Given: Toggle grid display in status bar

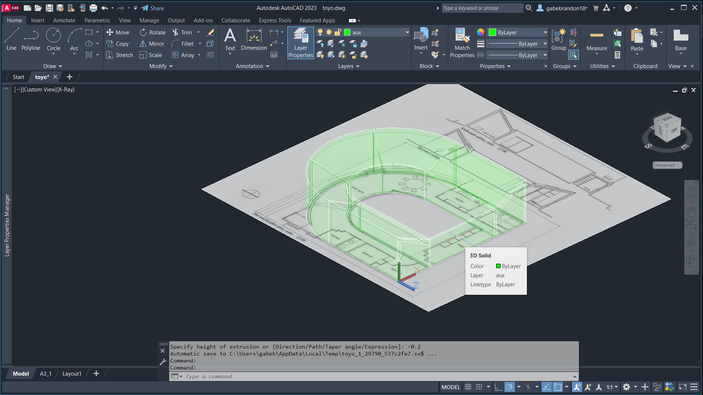Looking at the screenshot, I should pos(468,387).
